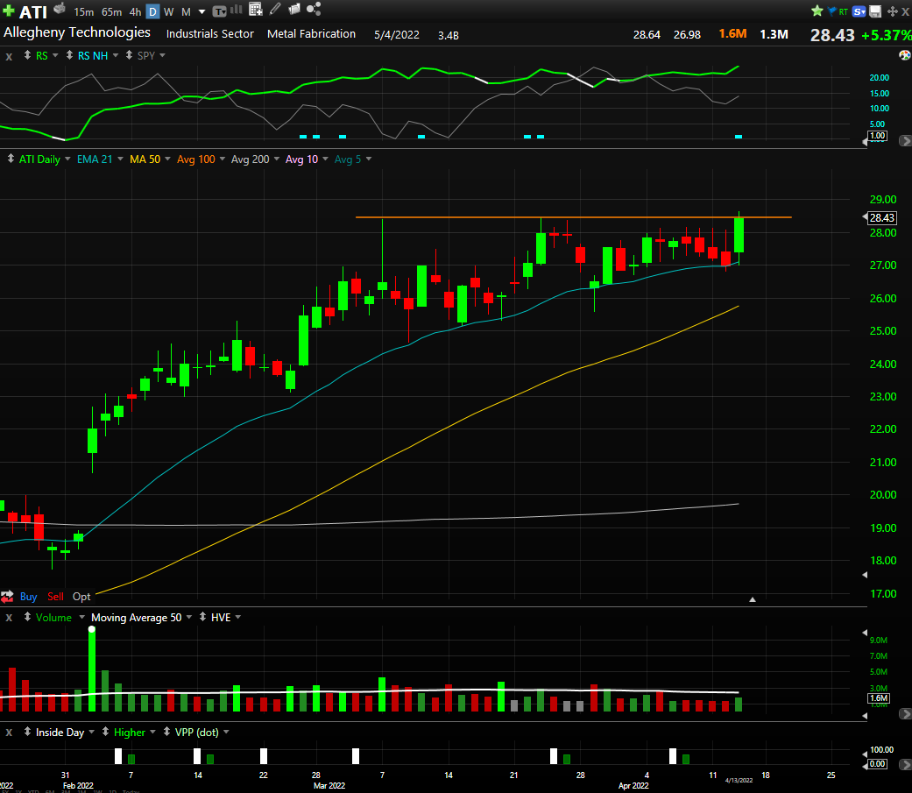Toggle the green star favorite
912x793 pixels.
coord(817,11)
